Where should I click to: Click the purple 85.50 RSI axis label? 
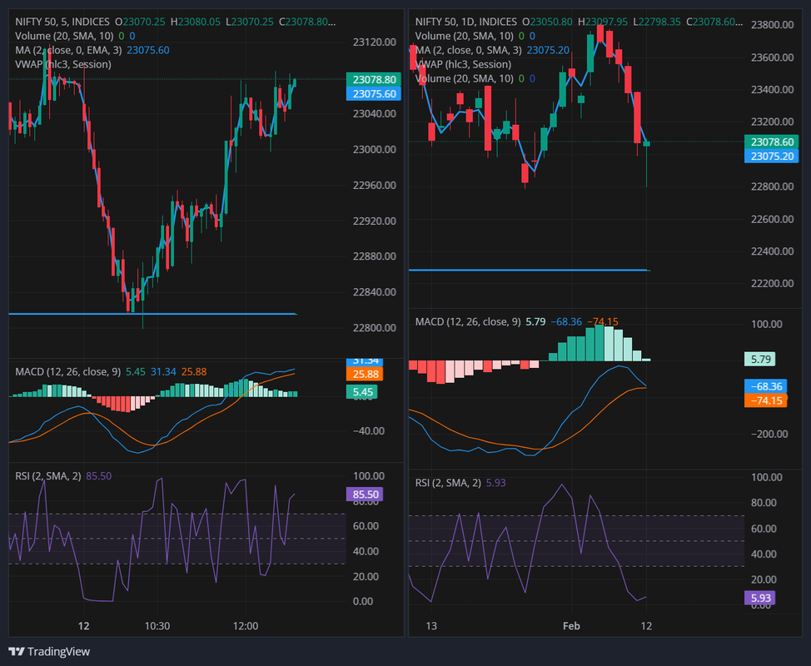coord(366,495)
